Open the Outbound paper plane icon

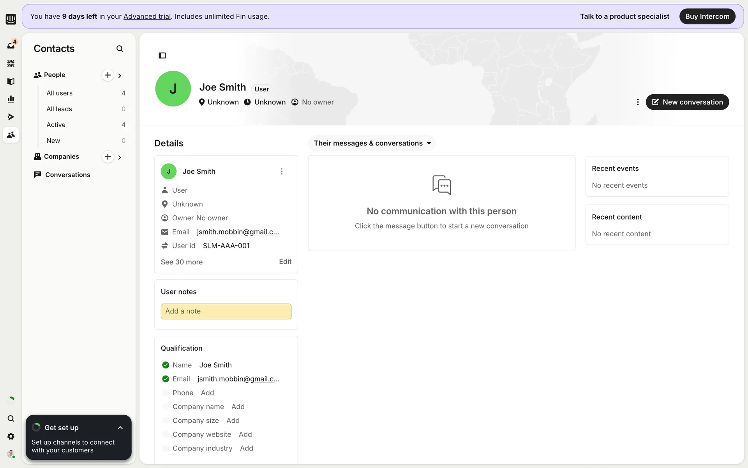tap(11, 117)
